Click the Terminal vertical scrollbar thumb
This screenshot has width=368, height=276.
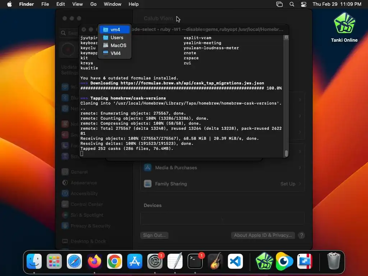(286, 153)
